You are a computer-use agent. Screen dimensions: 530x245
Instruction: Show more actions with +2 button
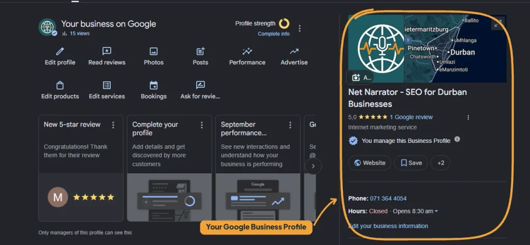tap(440, 163)
